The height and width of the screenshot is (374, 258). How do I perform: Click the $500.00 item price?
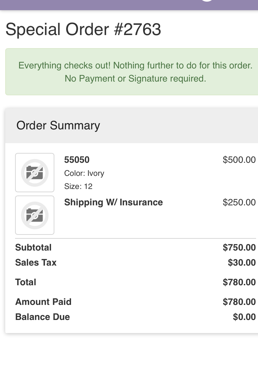point(239,159)
